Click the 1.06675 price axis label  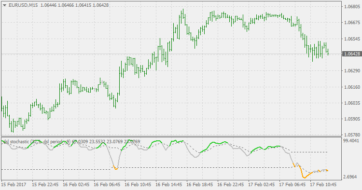352,23
